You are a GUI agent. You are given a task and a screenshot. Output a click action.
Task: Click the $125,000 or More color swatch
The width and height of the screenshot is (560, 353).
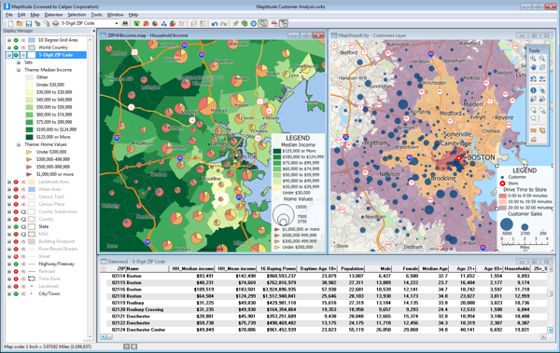coord(29,137)
